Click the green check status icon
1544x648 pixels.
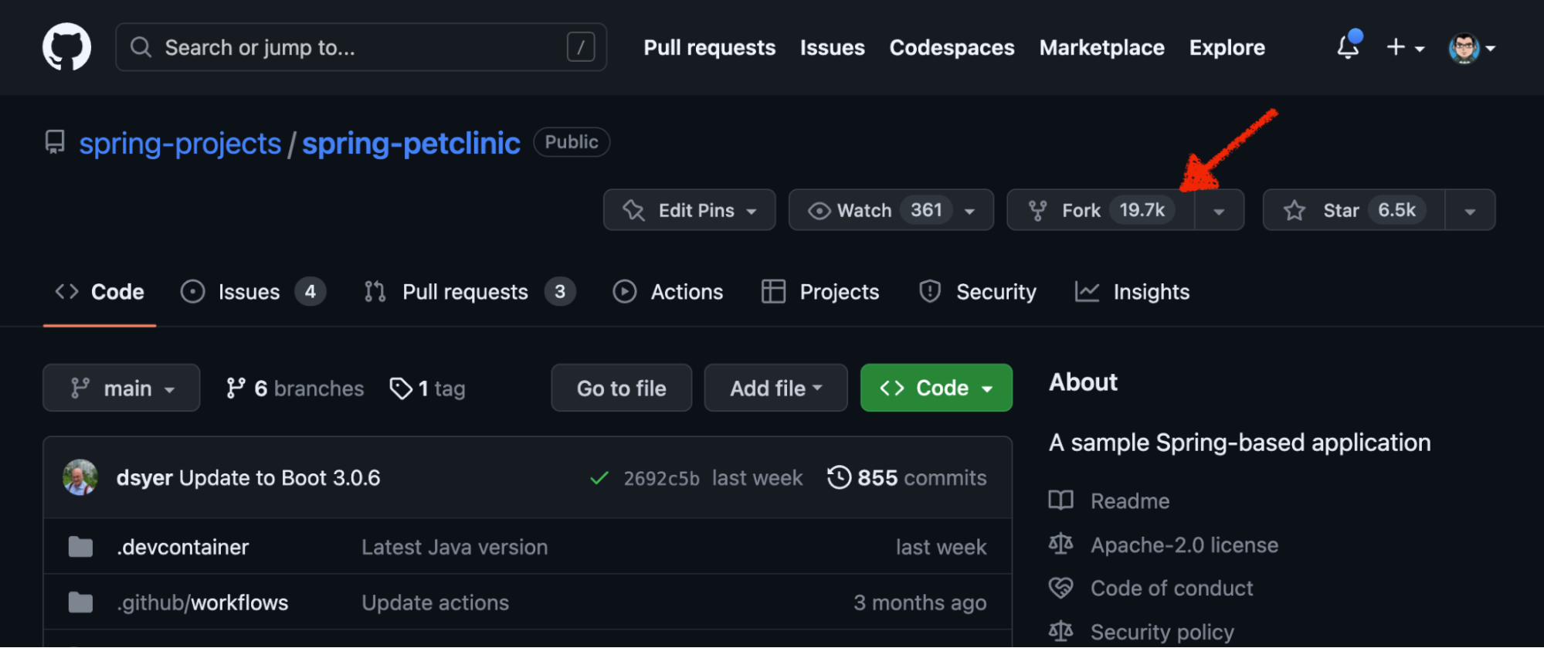[599, 478]
